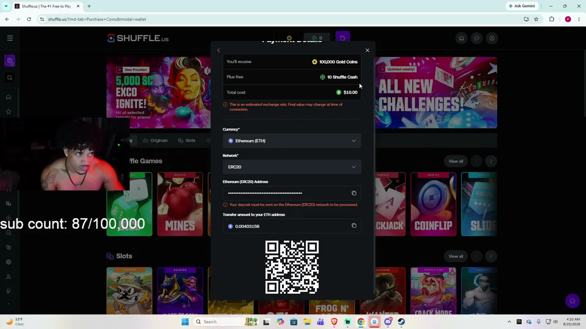Expand the Chrome tab search dropdown
Viewport: 586px width, 329px height.
(x=6, y=6)
